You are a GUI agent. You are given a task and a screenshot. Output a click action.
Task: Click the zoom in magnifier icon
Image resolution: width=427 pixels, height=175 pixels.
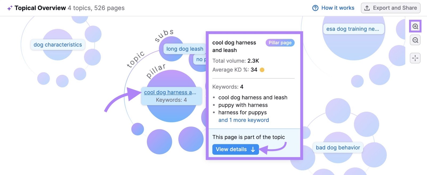[x=415, y=26]
